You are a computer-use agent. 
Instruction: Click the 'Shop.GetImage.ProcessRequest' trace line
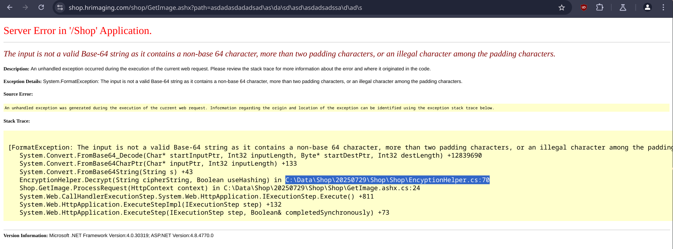[220, 188]
